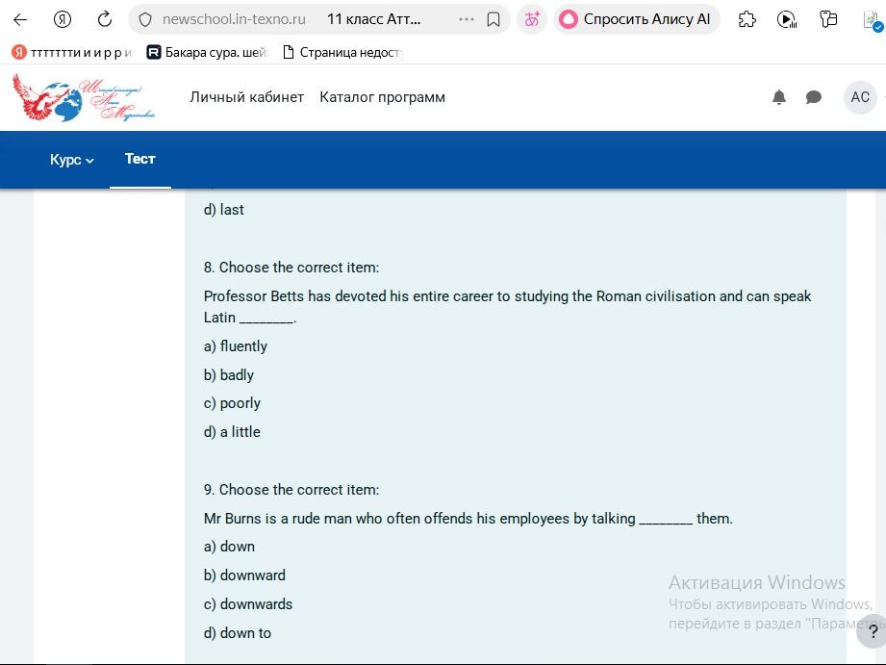Open messages chat bubble icon
Screen dimensions: 886x665
pos(814,97)
